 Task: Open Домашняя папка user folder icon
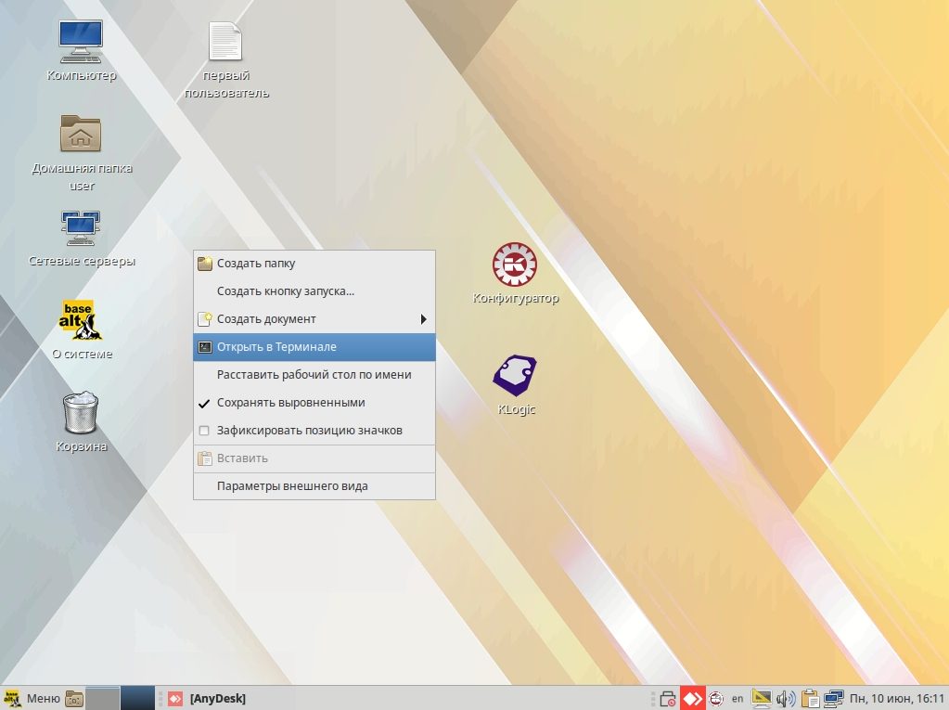pyautogui.click(x=81, y=135)
